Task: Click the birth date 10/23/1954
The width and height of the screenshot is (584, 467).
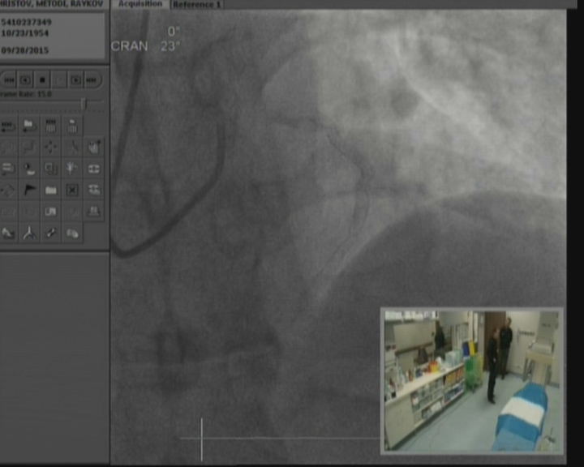Action: [25, 33]
